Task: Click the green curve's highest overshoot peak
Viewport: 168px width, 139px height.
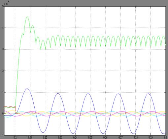Action: coord(27,17)
